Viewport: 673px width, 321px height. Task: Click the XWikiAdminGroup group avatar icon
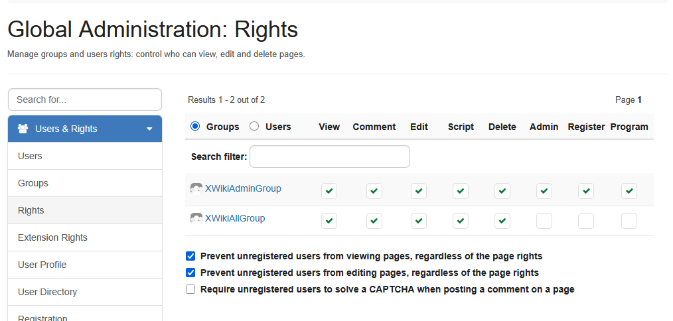pos(196,189)
